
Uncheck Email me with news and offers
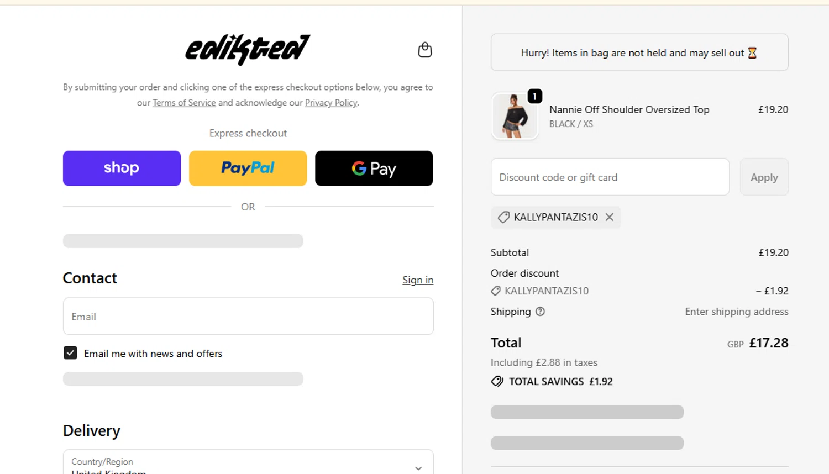click(70, 353)
